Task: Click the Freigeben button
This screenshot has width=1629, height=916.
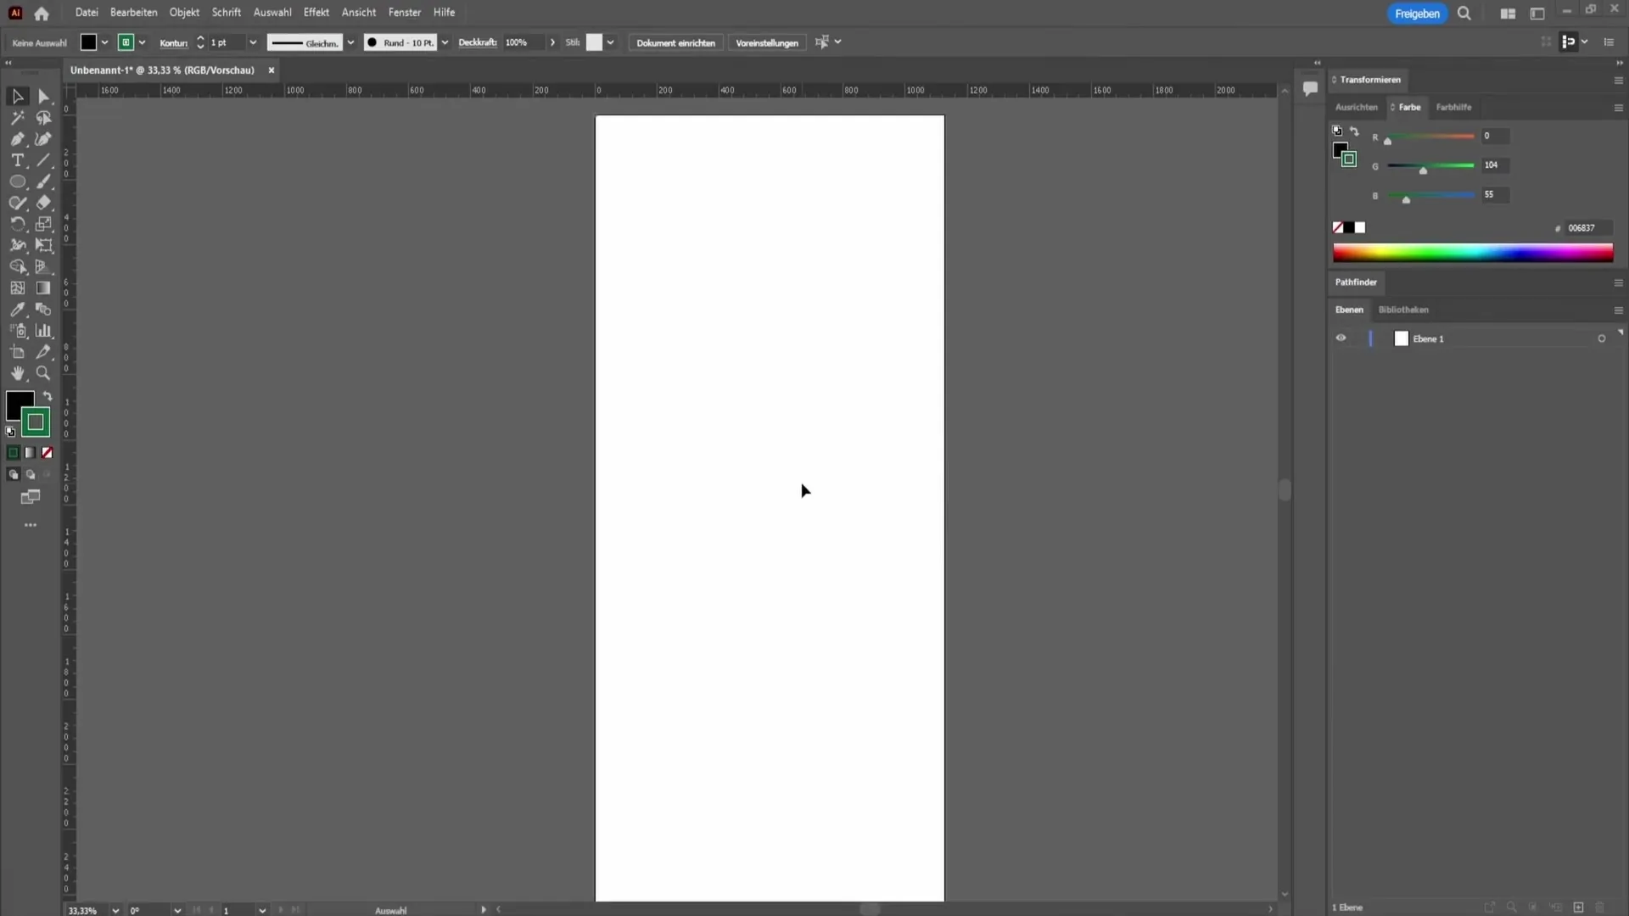Action: coord(1417,14)
